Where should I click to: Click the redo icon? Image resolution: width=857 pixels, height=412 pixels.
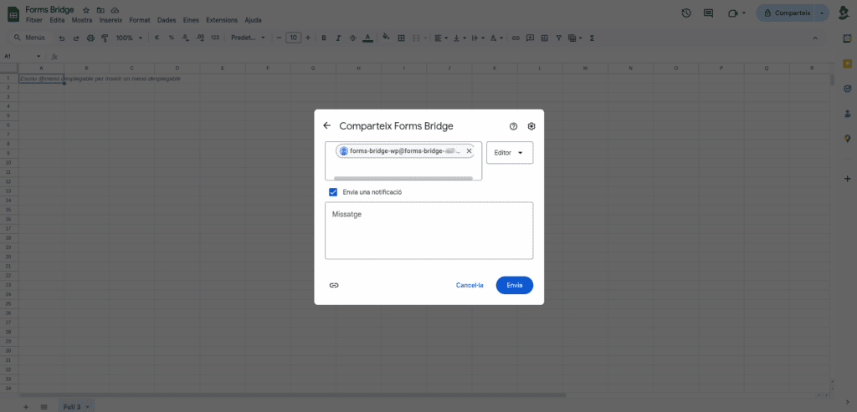(x=76, y=38)
